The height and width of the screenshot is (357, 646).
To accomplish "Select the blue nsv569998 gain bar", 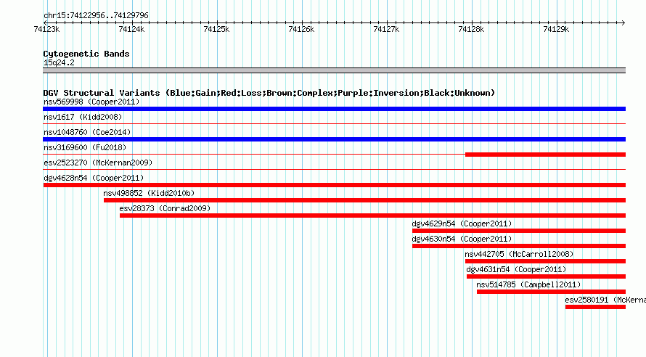I will [x=334, y=109].
